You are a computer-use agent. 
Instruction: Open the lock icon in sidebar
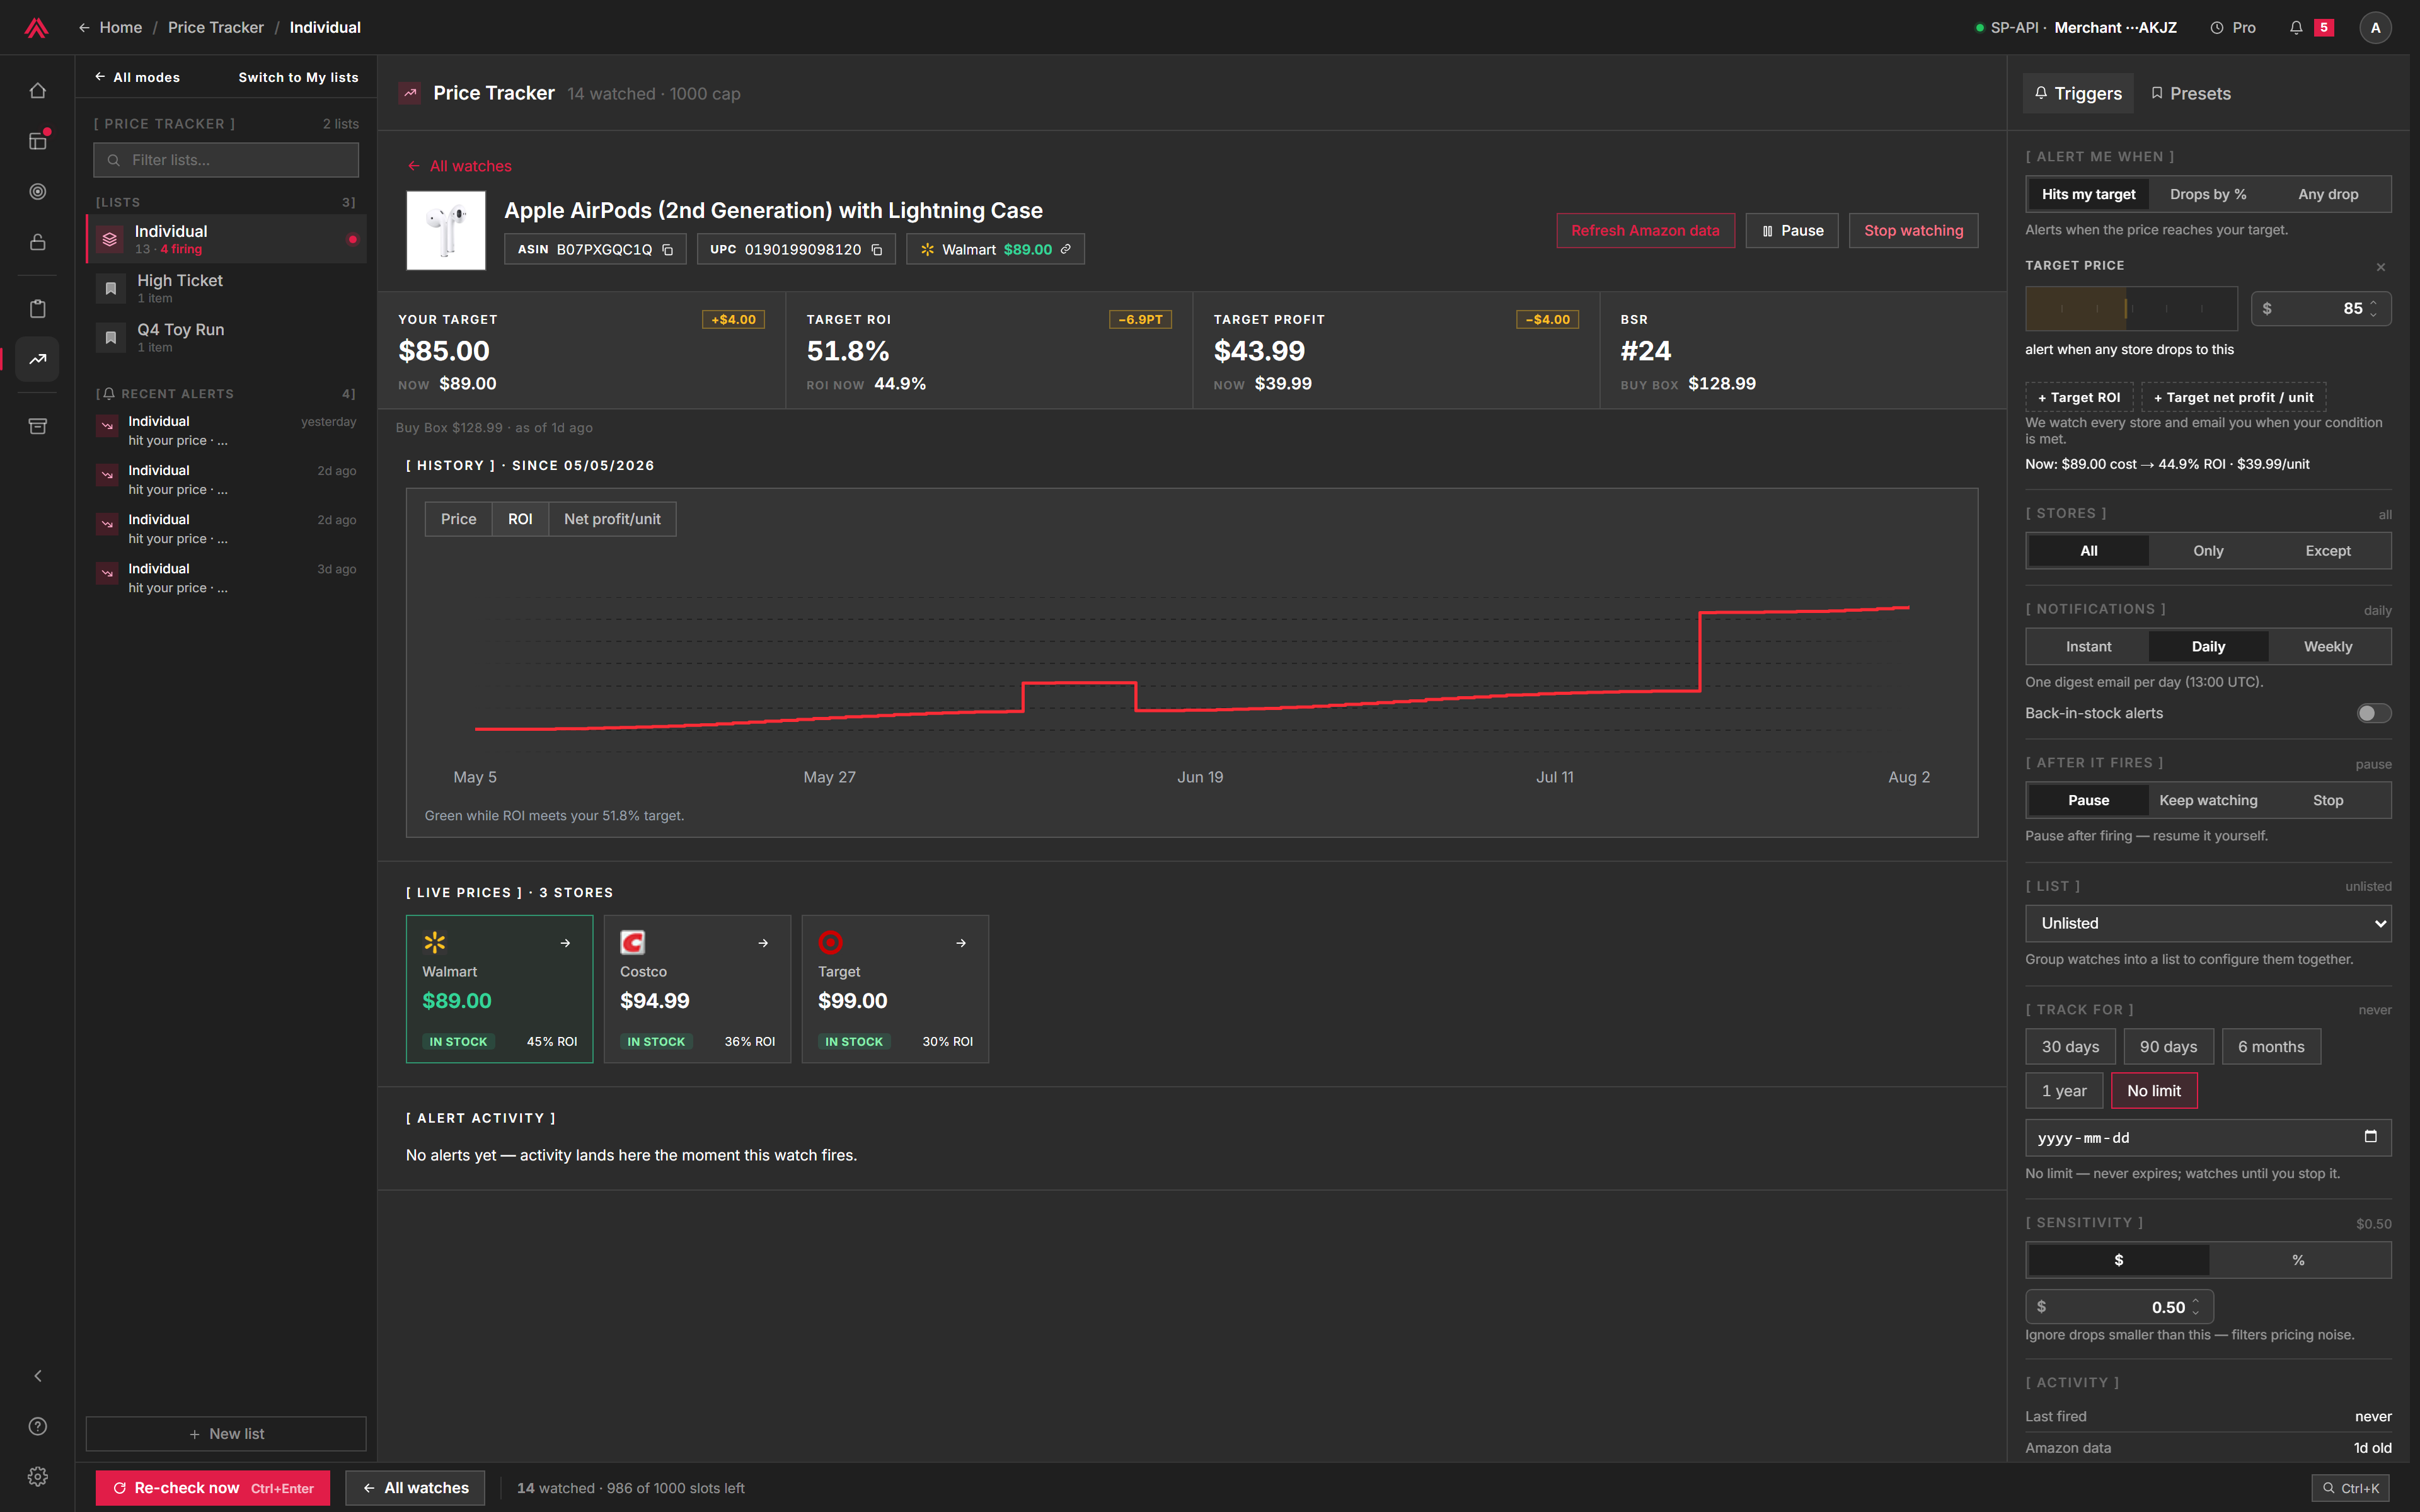point(37,242)
